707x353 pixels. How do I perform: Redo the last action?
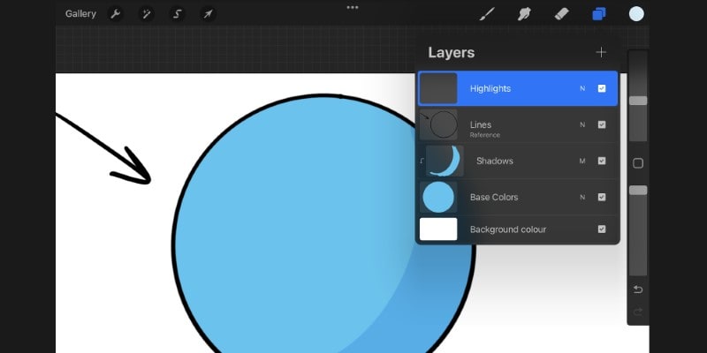[x=638, y=312]
